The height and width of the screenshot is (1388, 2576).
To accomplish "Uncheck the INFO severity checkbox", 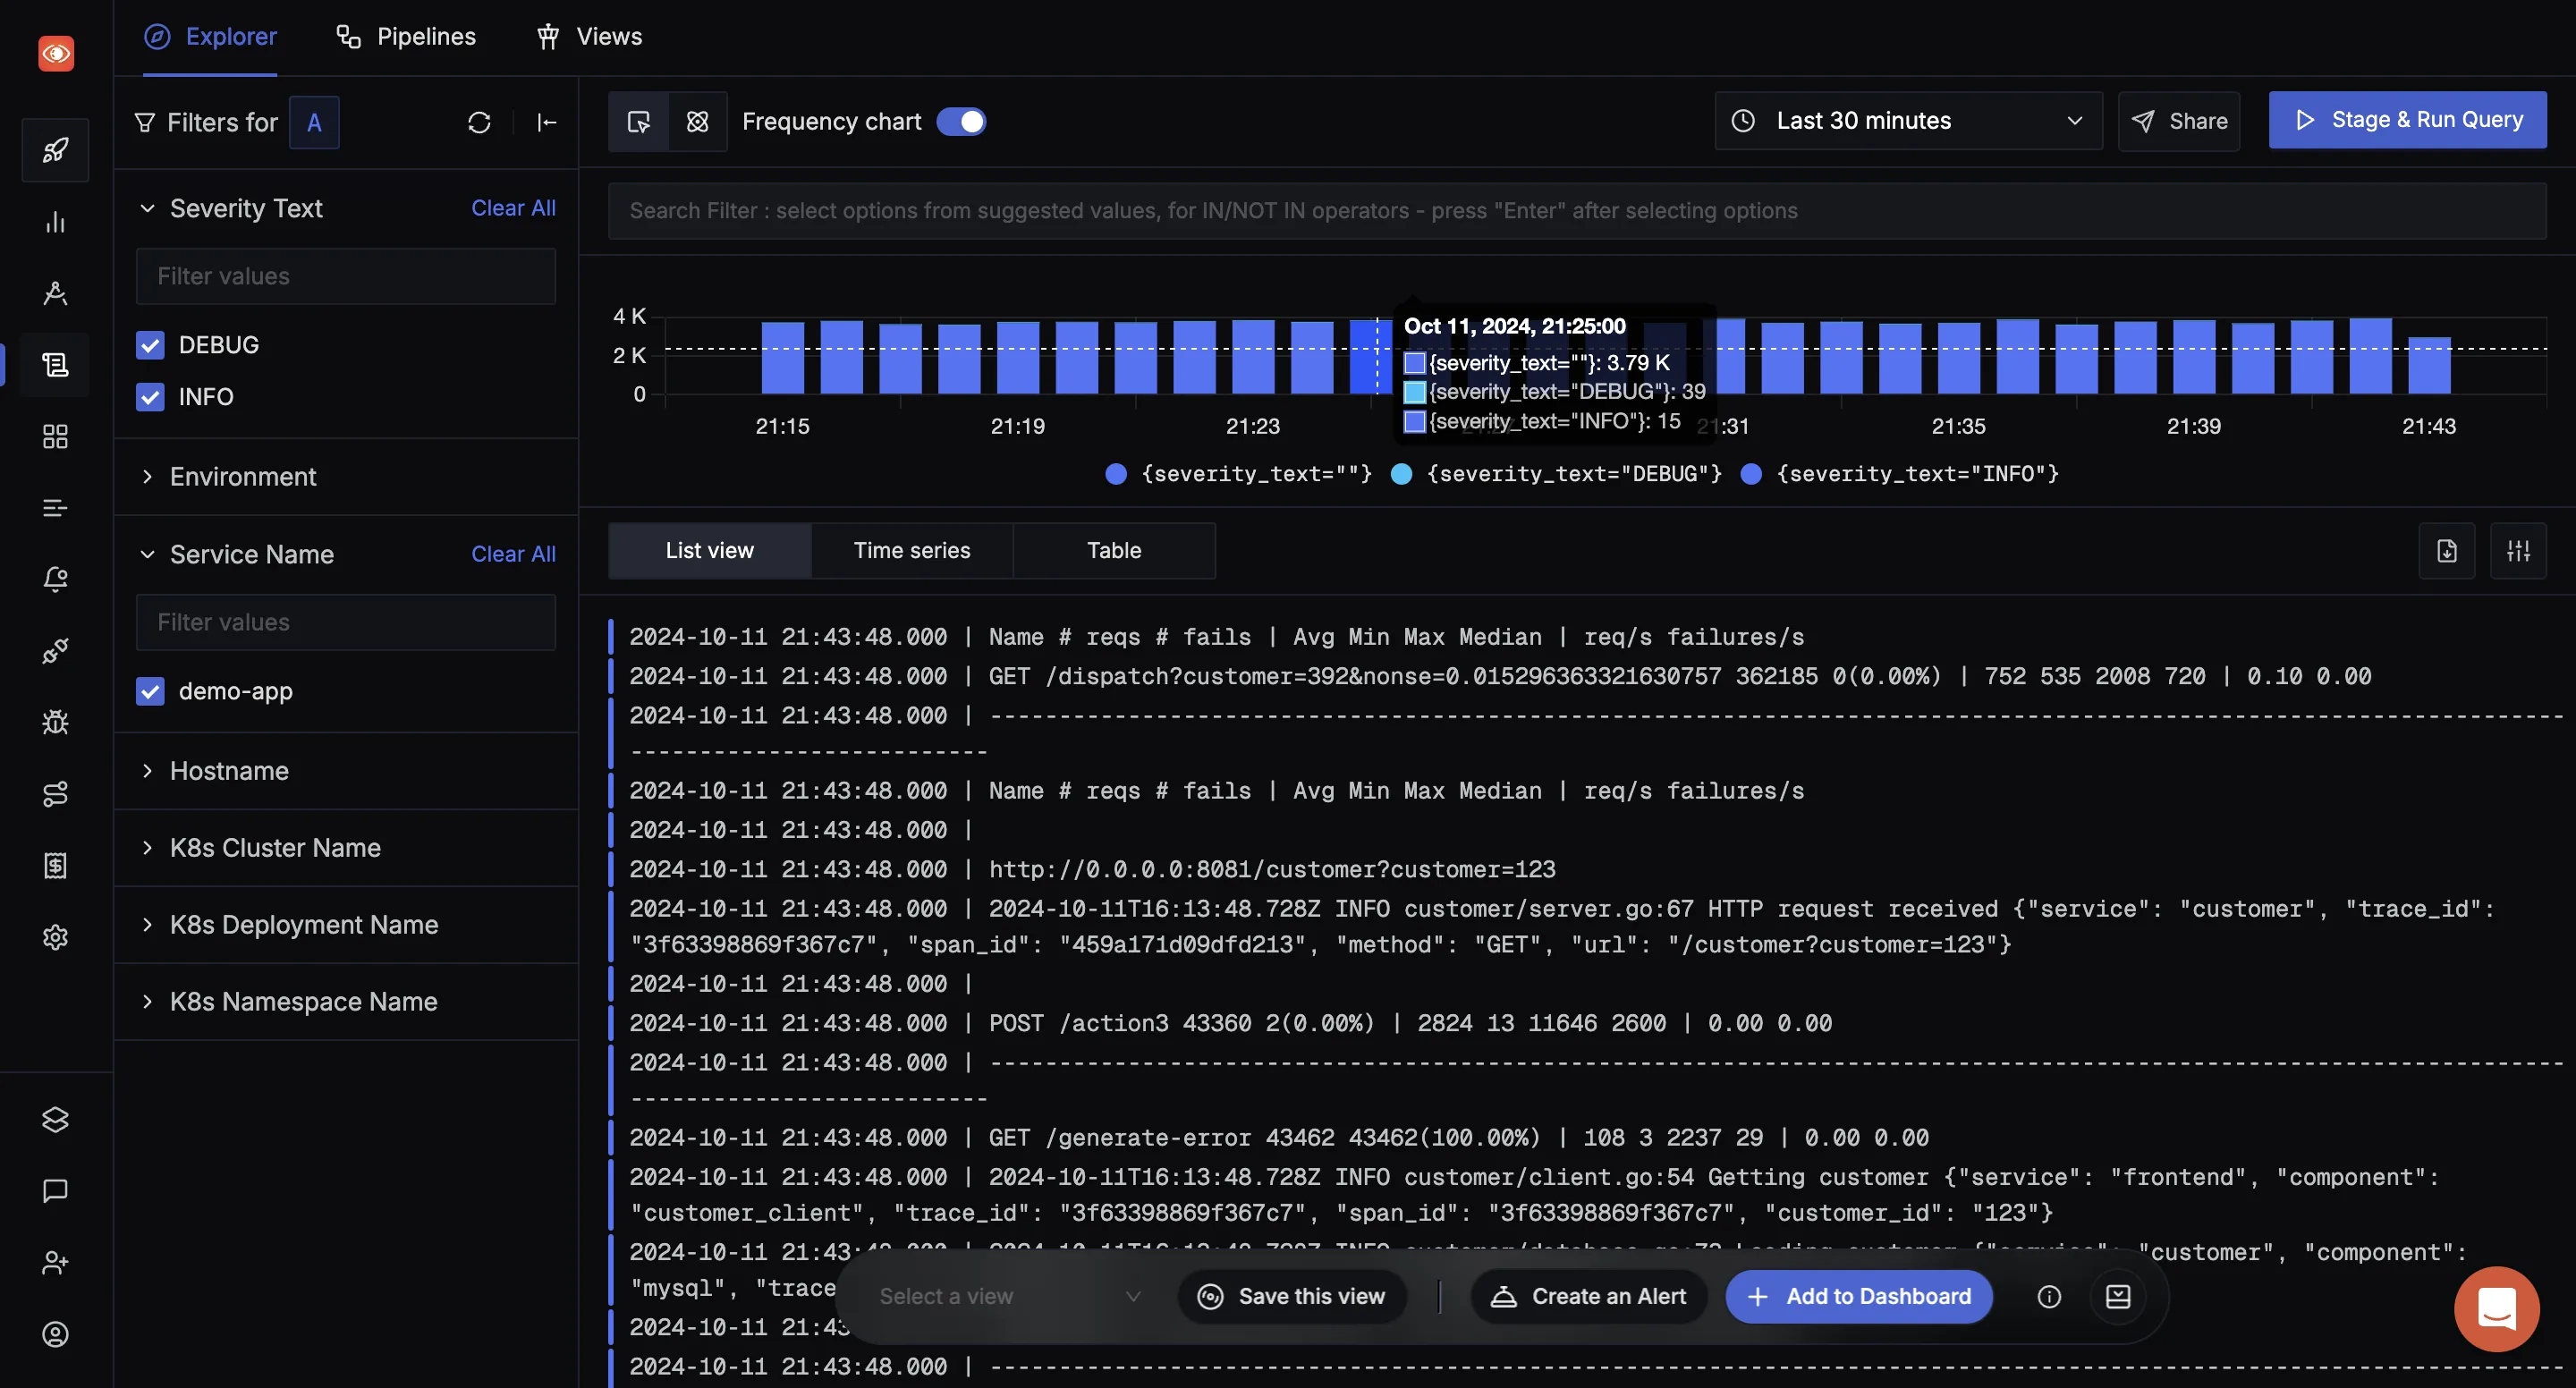I will [150, 397].
